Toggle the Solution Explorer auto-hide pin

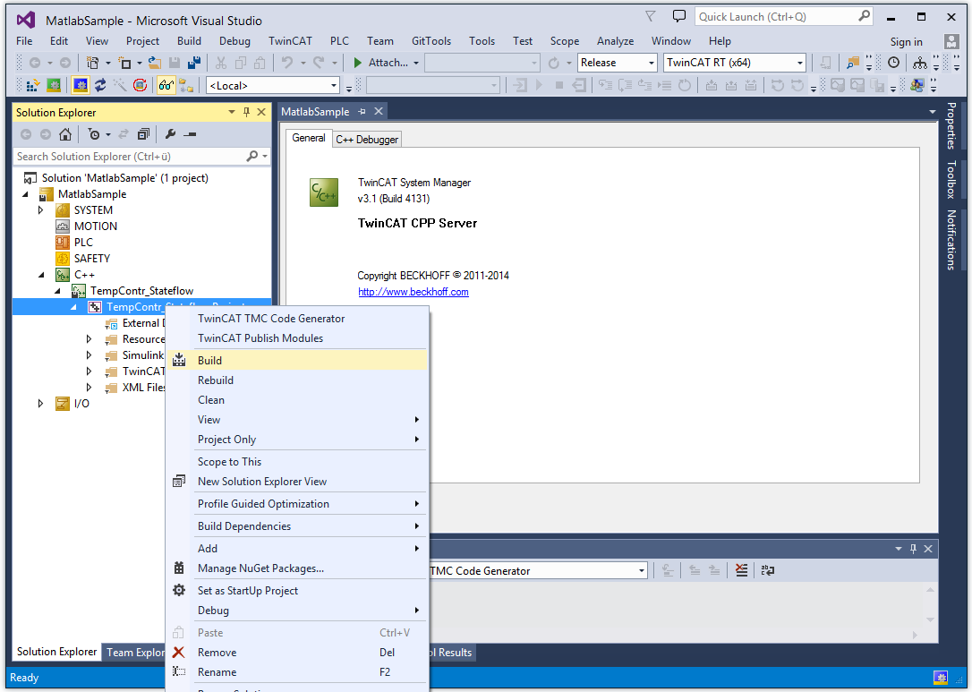point(247,112)
